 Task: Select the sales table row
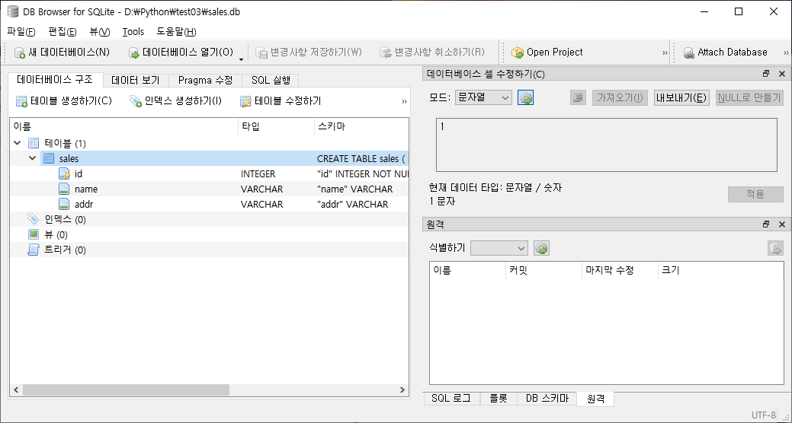click(x=209, y=158)
